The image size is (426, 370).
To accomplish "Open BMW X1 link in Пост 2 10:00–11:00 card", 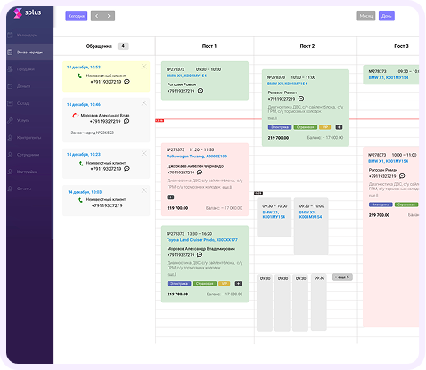I will (287, 84).
